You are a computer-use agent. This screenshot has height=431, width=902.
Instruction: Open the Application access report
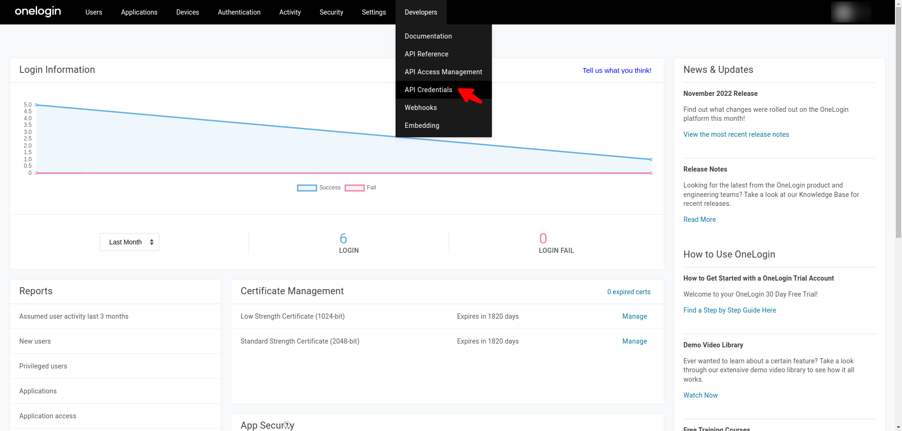point(115,416)
